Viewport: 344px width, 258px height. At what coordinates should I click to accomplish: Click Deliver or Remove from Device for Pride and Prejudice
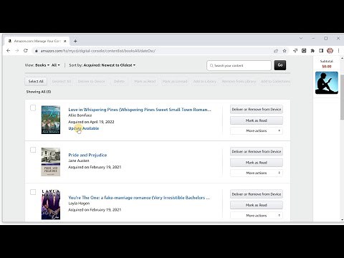tap(257, 151)
